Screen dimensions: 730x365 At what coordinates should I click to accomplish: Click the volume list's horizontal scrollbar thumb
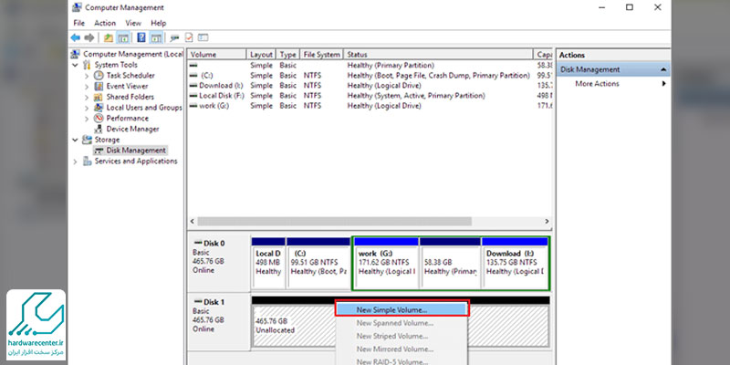click(335, 222)
